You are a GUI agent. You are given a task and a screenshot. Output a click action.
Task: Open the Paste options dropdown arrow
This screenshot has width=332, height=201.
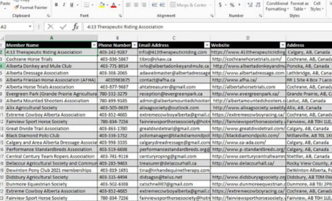pos(5,9)
